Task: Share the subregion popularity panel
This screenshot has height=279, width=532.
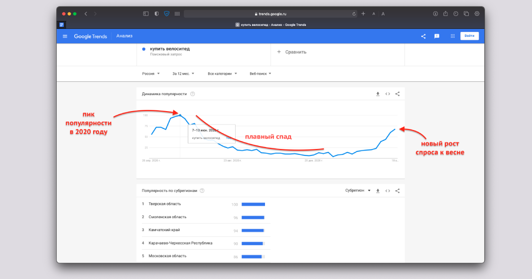Action: (398, 191)
